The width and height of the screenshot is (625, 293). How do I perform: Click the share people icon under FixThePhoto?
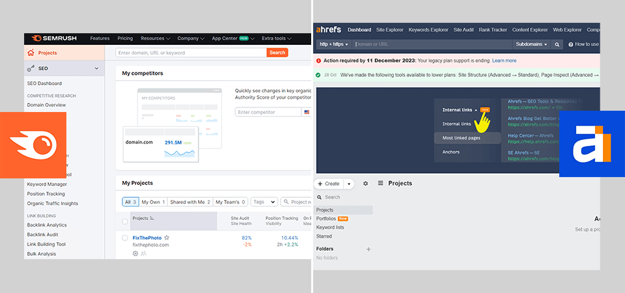point(143,253)
